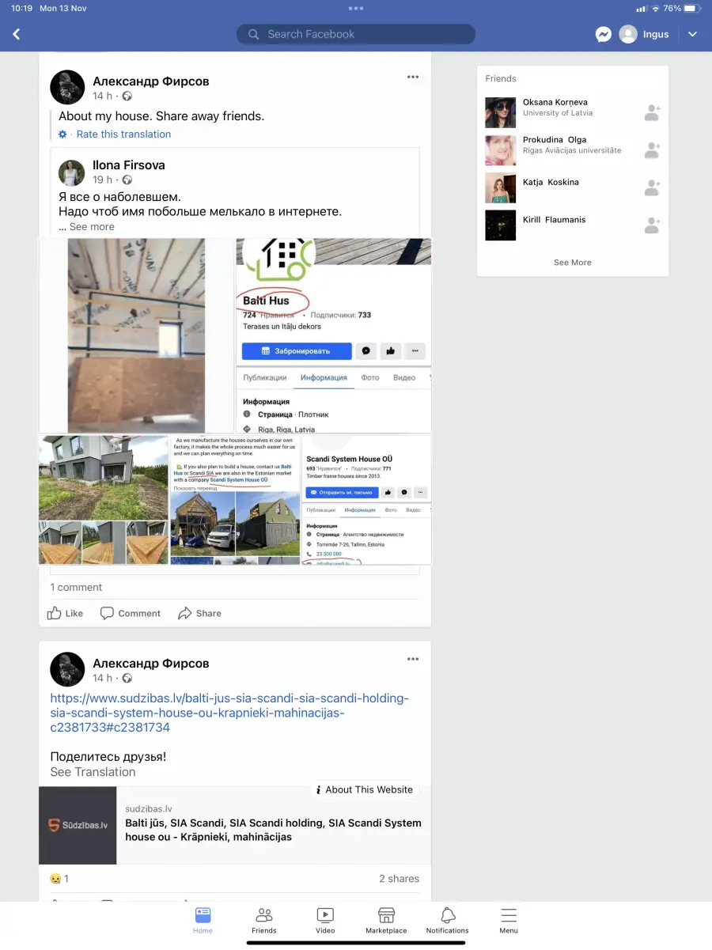
Task: Expand Ilona Firsova's text with See more
Action: coord(92,227)
